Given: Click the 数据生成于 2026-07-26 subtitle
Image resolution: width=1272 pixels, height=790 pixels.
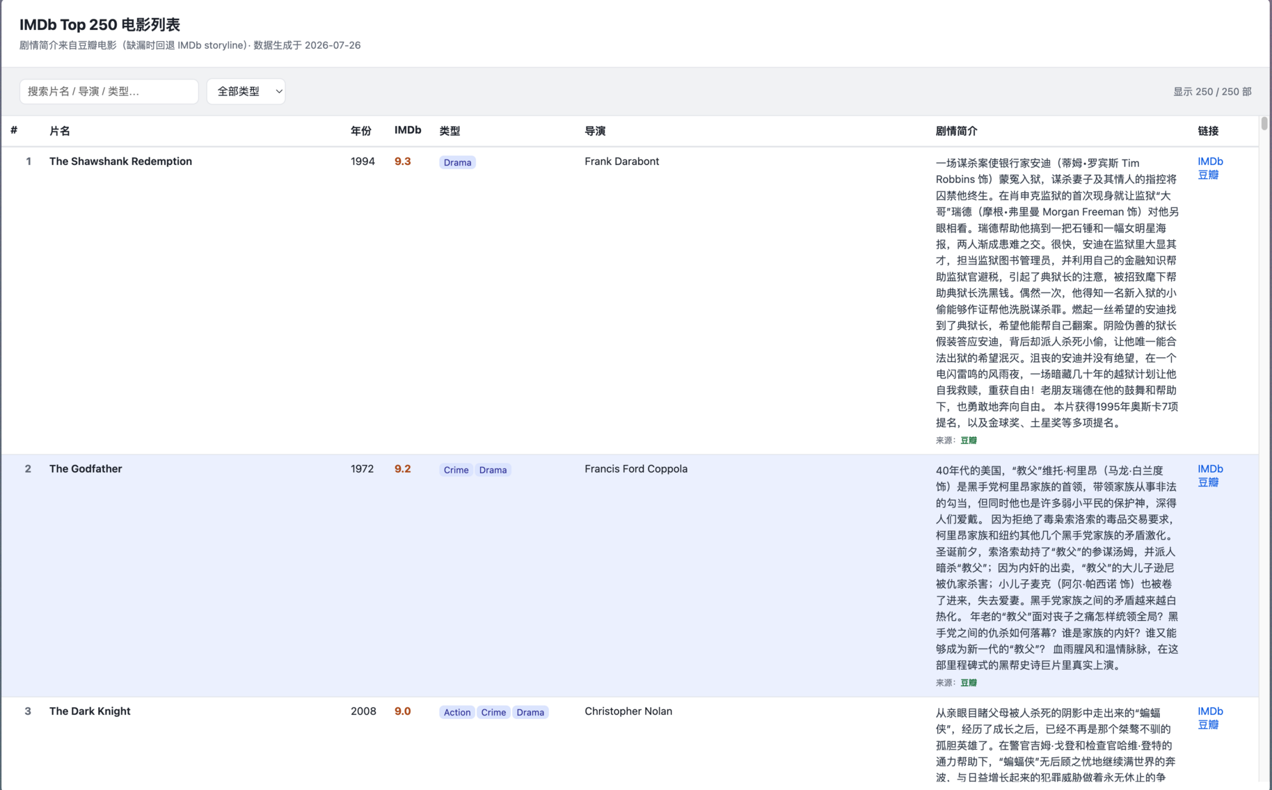Looking at the screenshot, I should [307, 45].
